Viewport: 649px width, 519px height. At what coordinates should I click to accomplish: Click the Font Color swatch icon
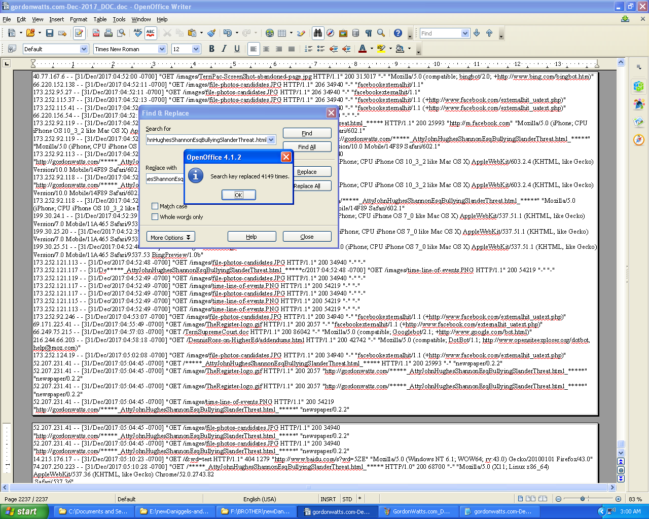pyautogui.click(x=362, y=49)
